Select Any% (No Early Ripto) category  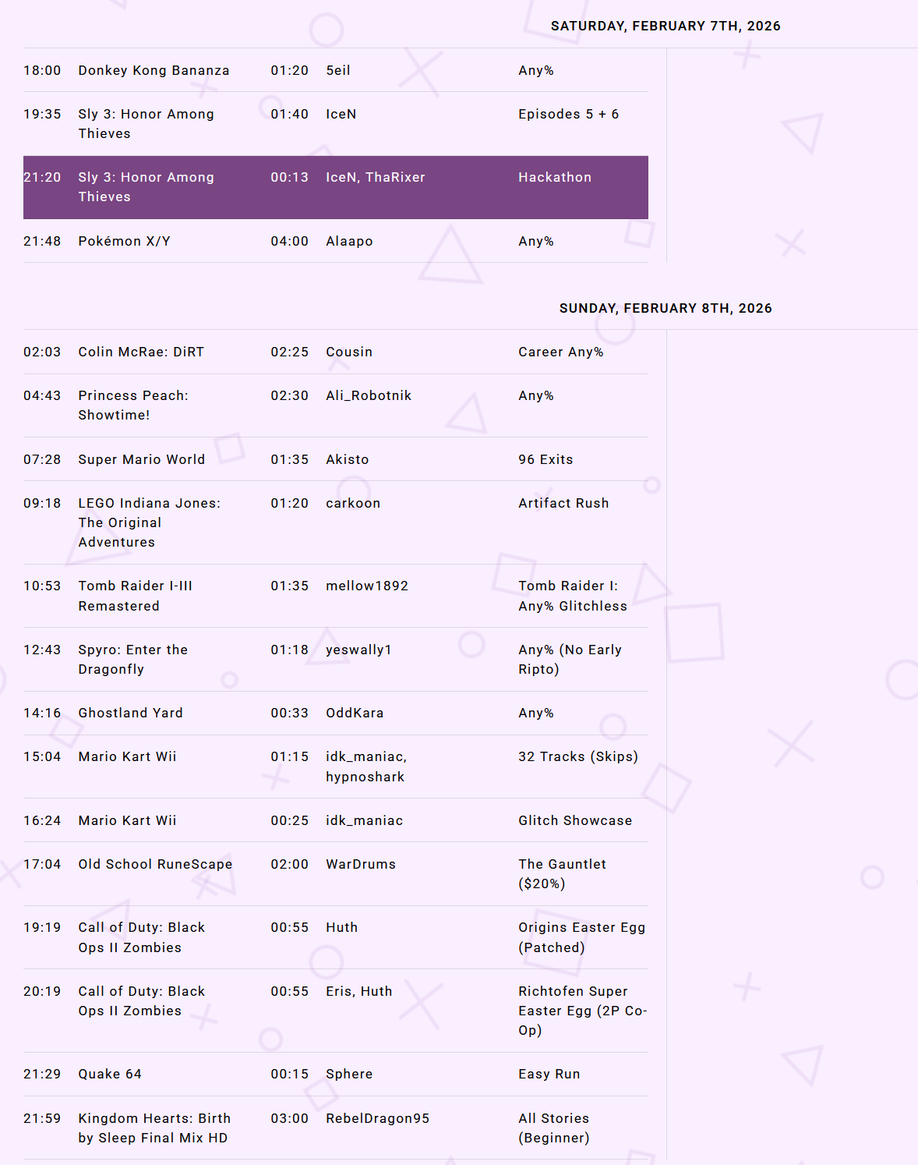coord(570,659)
